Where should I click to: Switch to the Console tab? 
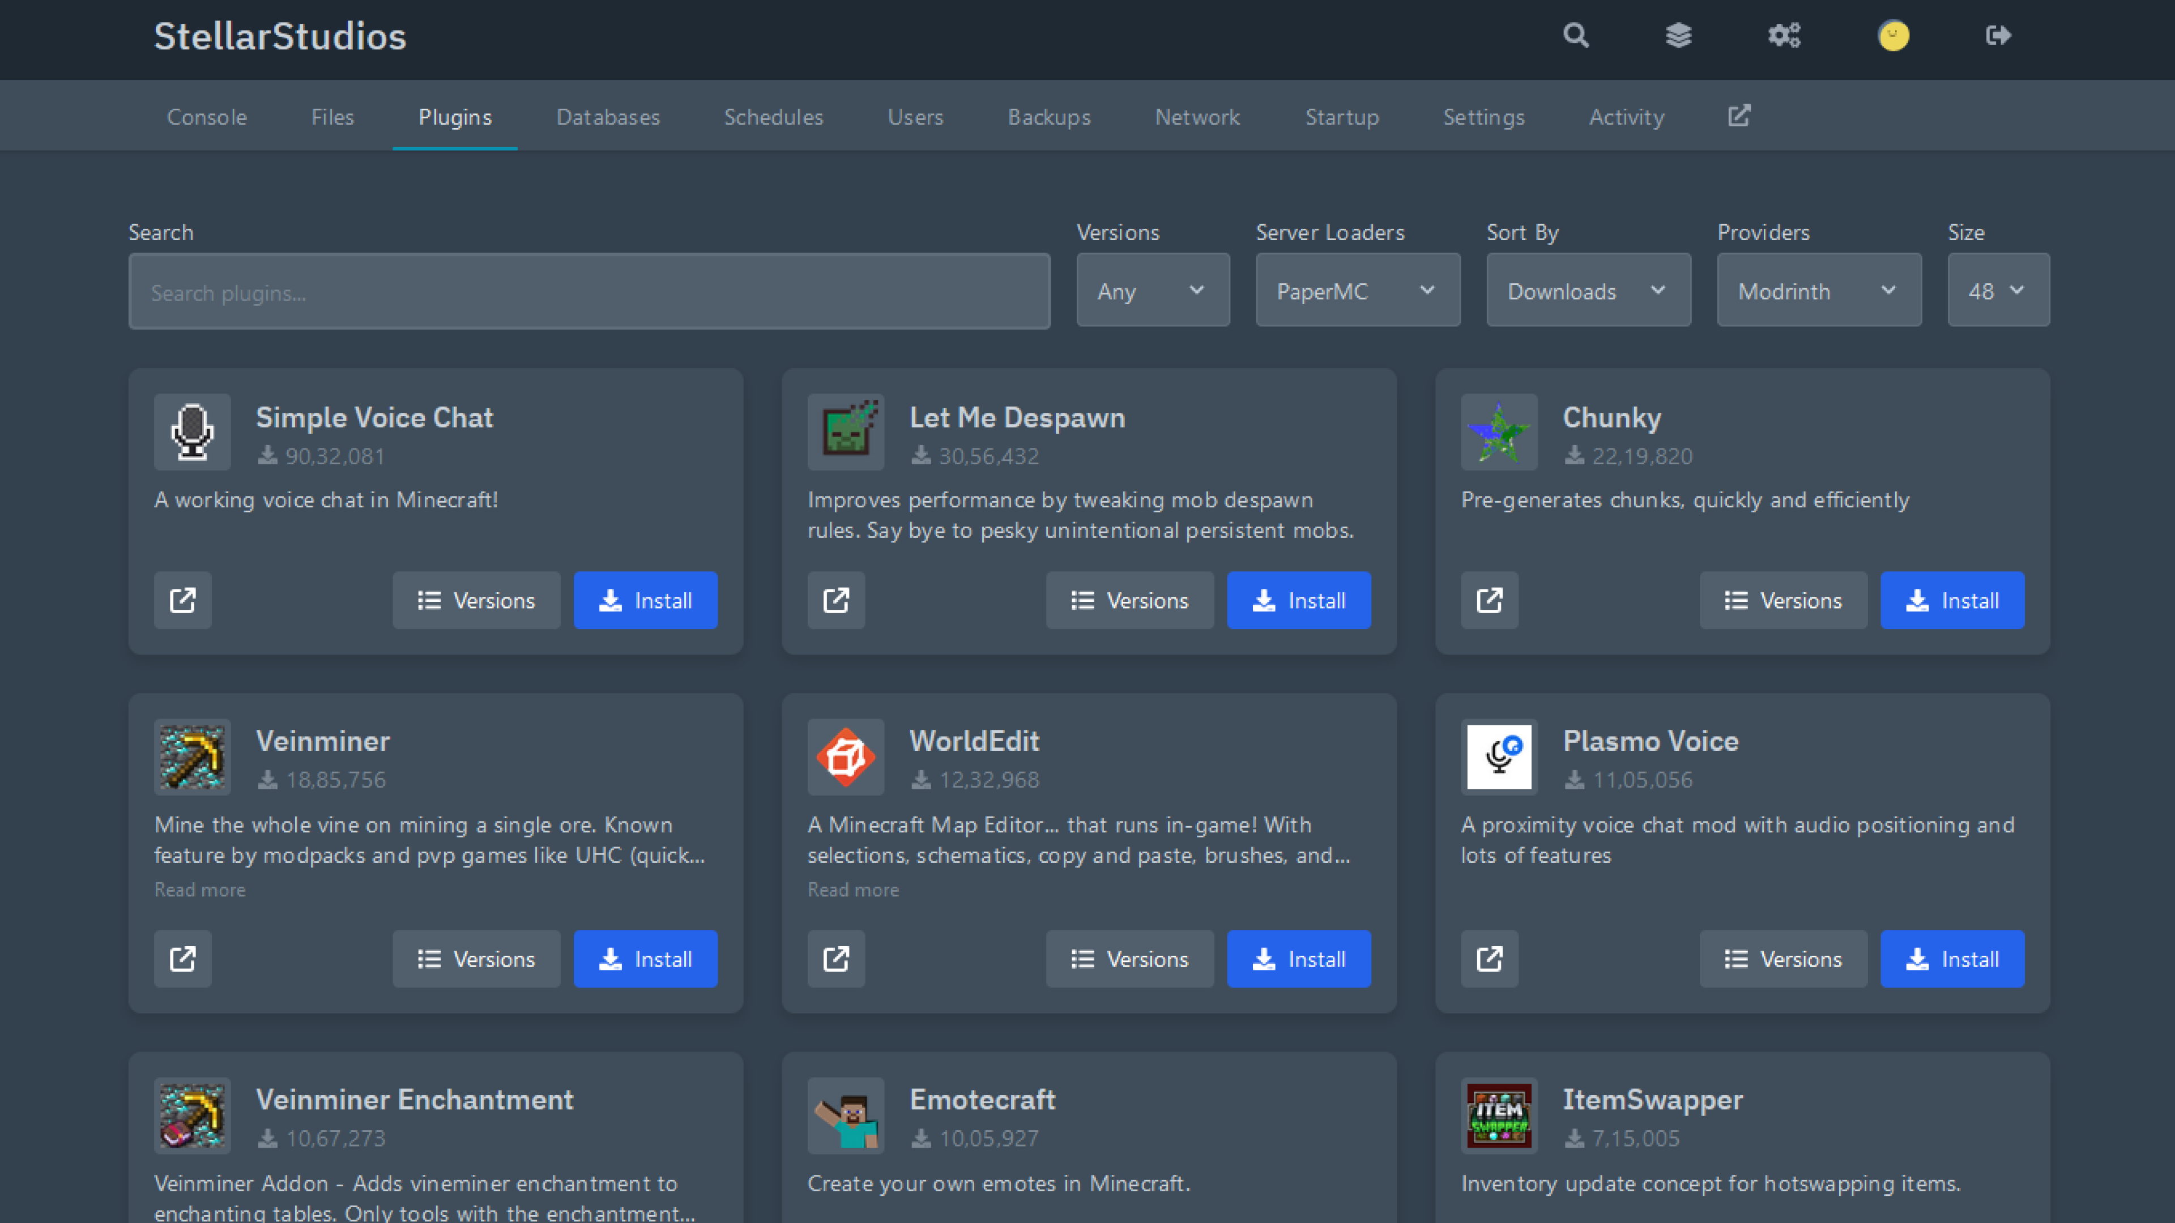coord(206,117)
